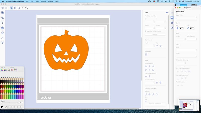Select the arrow selection tool
The image size is (201, 113).
[11, 8]
